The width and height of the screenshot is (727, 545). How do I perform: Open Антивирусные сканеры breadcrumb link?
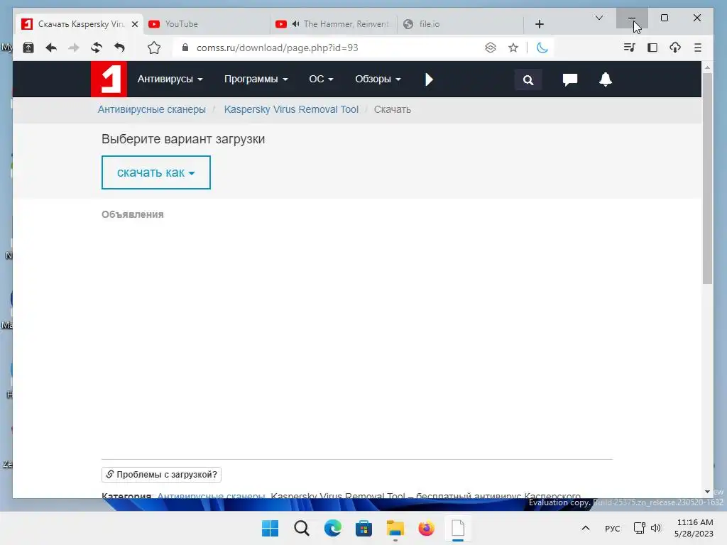[x=152, y=109]
